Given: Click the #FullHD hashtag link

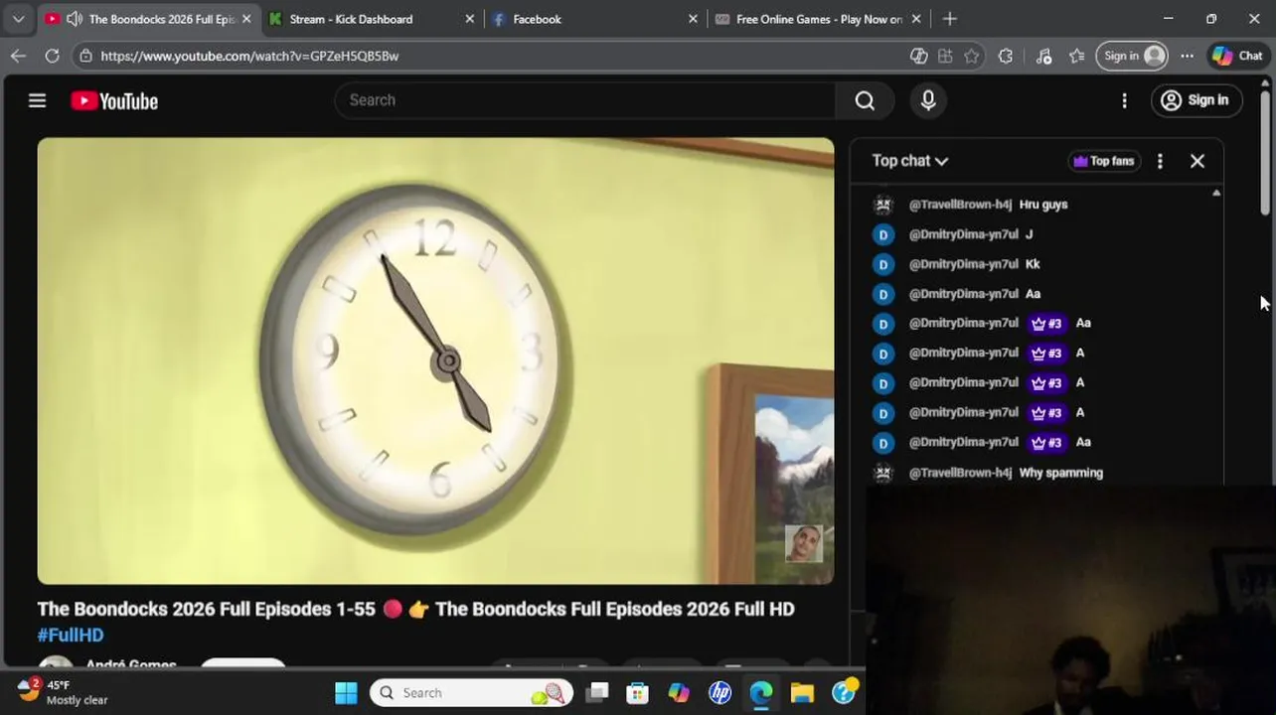Looking at the screenshot, I should tap(71, 635).
